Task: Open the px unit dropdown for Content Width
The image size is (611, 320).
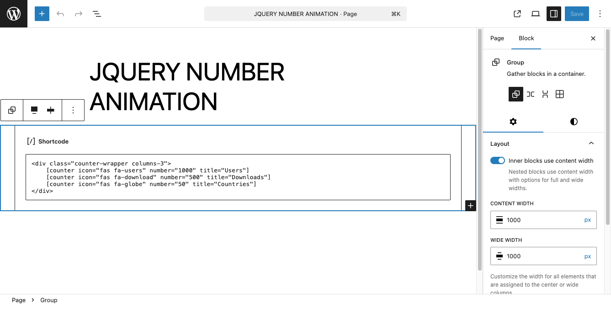Action: click(x=587, y=220)
